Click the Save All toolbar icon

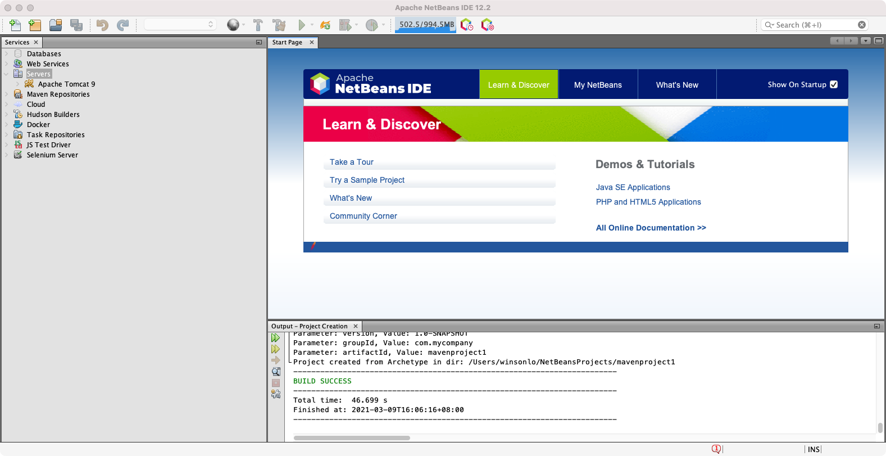76,25
